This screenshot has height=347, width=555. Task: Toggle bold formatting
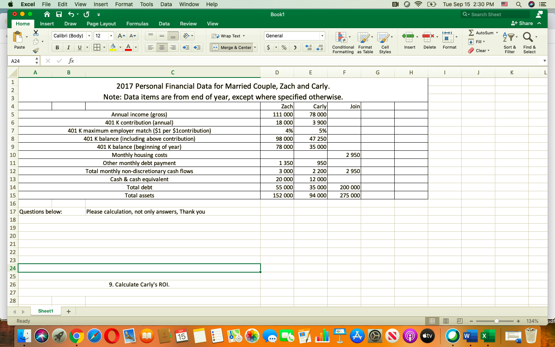click(x=57, y=47)
